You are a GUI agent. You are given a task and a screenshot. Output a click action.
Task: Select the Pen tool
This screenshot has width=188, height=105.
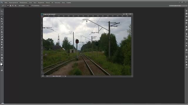2,47
